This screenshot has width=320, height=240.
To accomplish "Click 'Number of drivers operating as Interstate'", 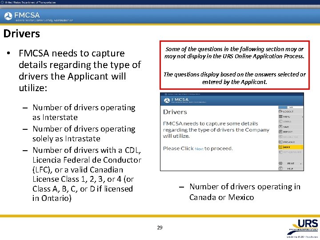I will tap(84, 112).
